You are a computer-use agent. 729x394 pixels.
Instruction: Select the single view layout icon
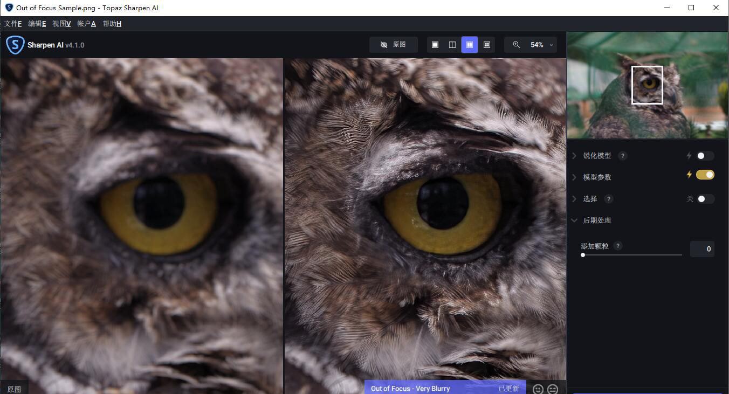(435, 45)
